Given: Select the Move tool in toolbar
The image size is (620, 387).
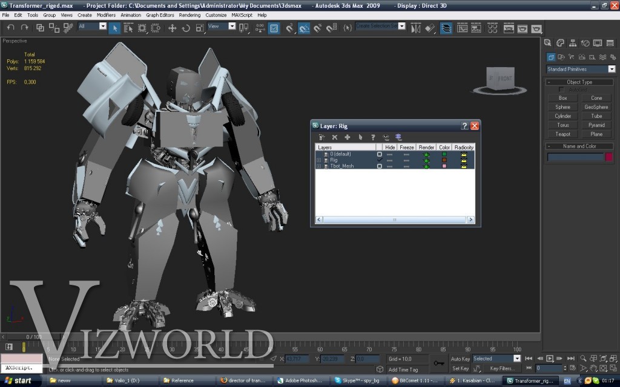Looking at the screenshot, I should [x=172, y=28].
